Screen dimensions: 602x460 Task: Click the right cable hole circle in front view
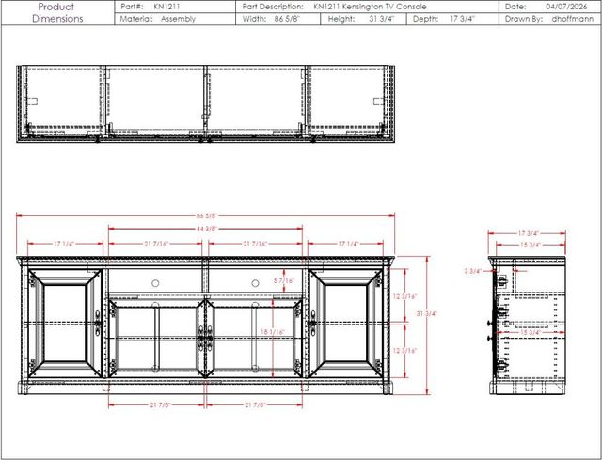[x=255, y=283]
